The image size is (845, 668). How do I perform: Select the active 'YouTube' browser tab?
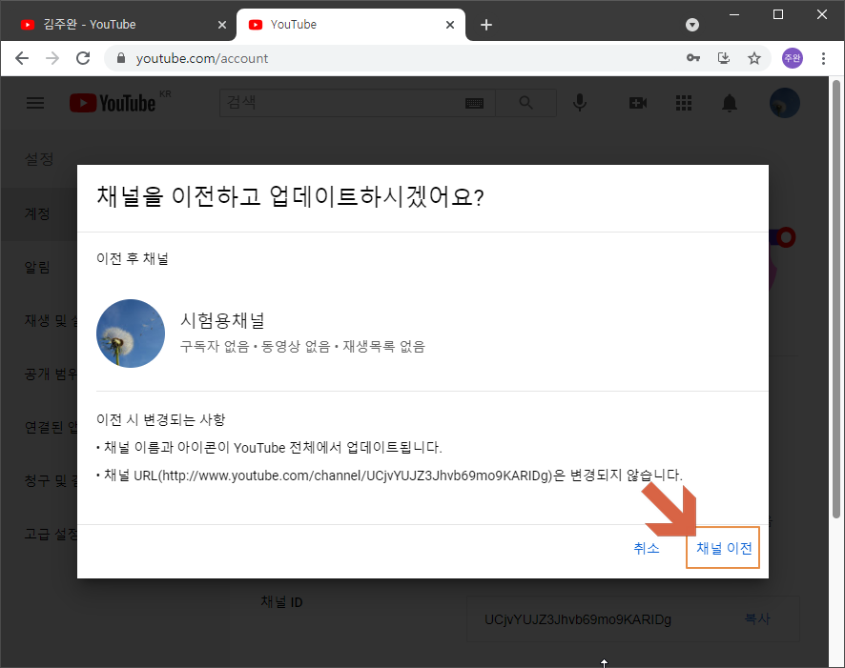coord(350,25)
